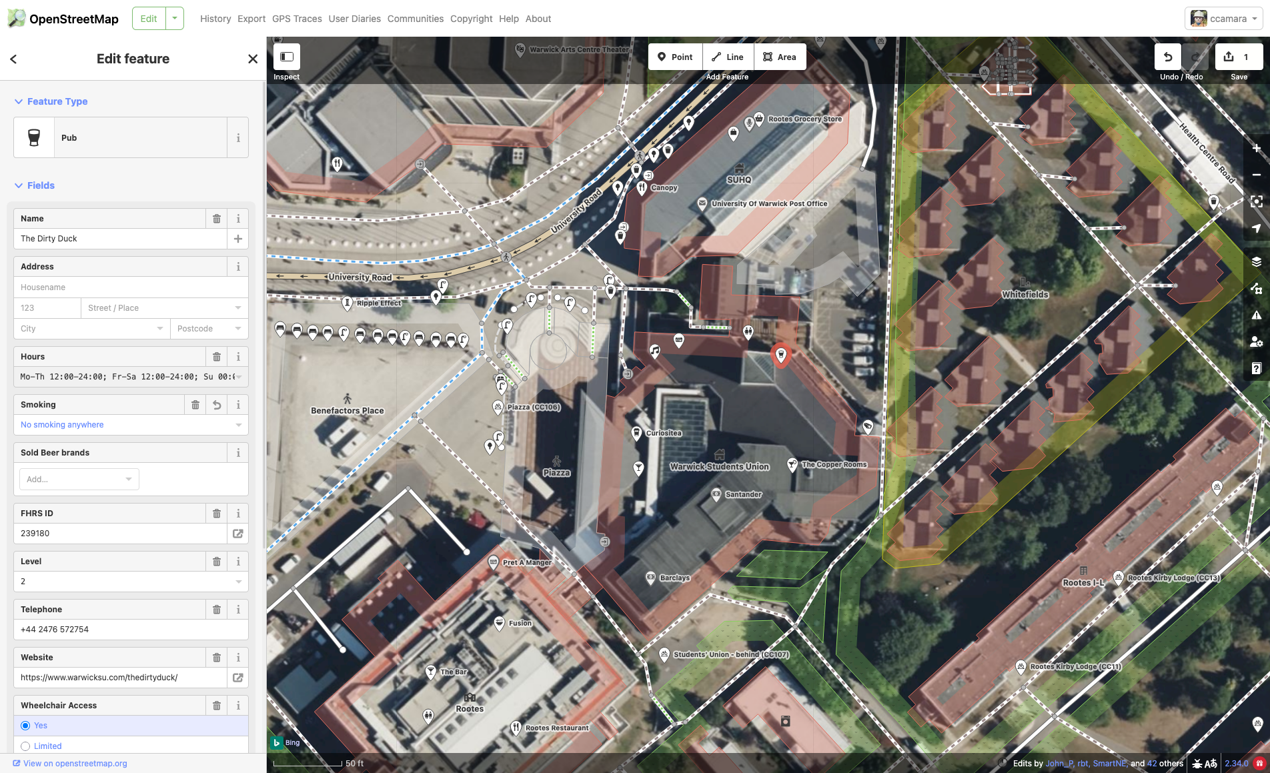
Task: Select Yes for Wheelchair Access
Action: click(x=25, y=726)
